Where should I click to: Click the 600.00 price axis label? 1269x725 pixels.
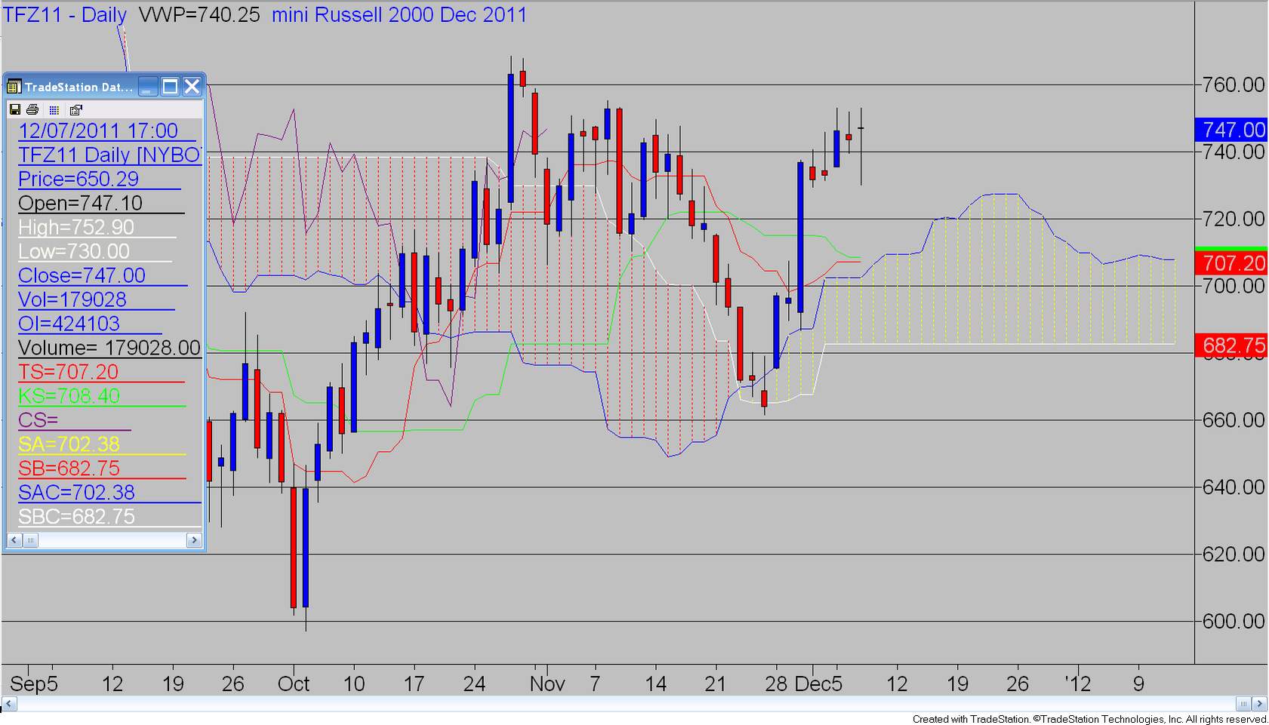[1234, 622]
